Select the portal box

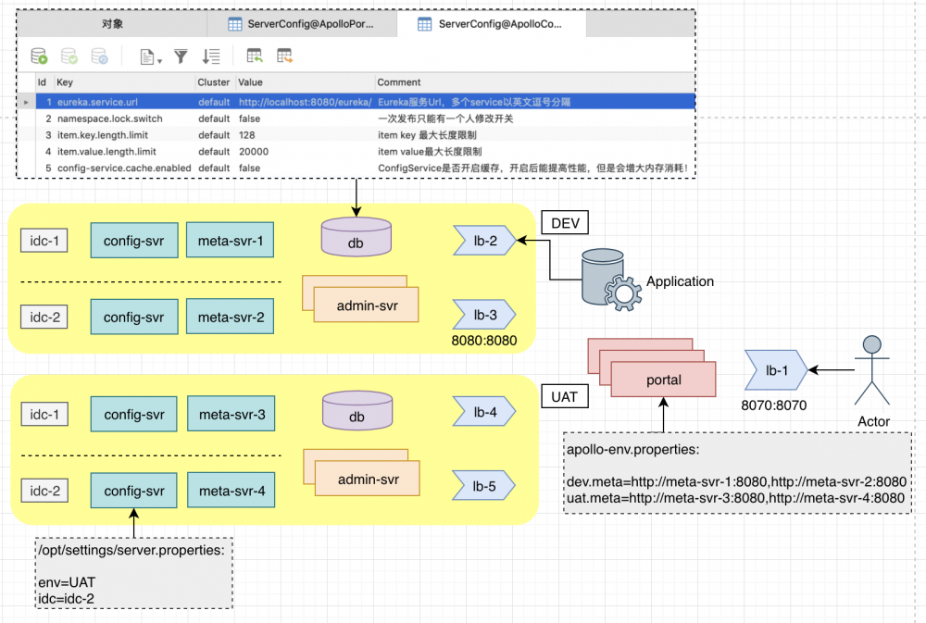click(663, 380)
